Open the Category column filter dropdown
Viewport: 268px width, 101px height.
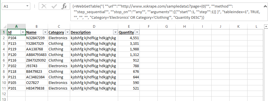67,32
